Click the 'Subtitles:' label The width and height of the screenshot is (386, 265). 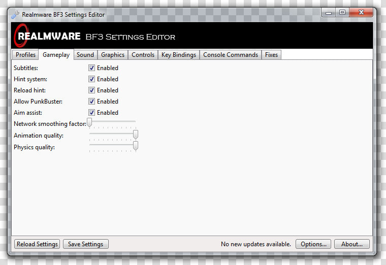[26, 68]
